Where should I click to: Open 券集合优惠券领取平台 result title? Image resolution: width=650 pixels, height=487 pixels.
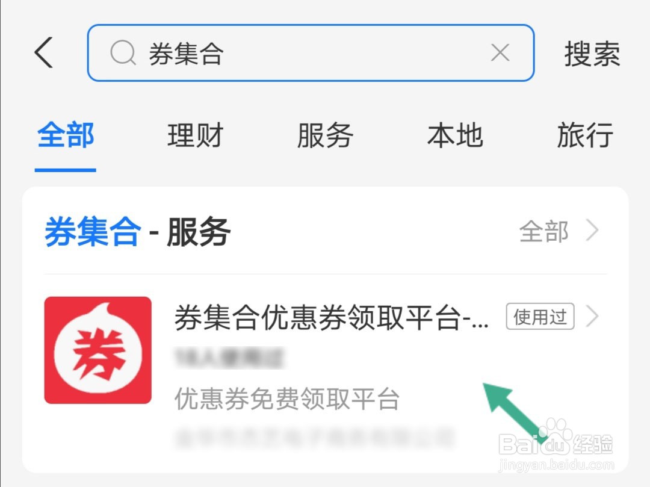coord(331,317)
